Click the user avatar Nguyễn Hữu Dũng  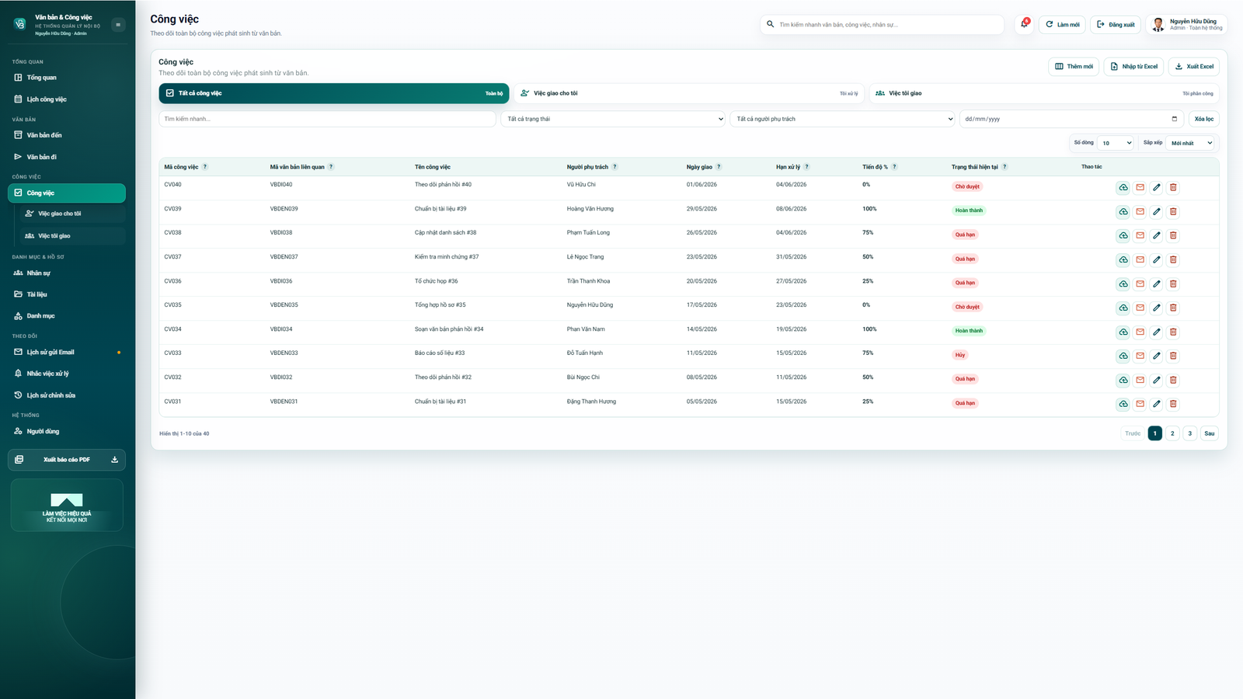[x=1158, y=25]
